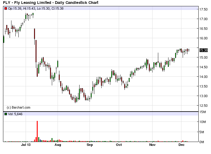
Task: Click the '(c) Barchart.com' credit text
Action: pos(18,108)
